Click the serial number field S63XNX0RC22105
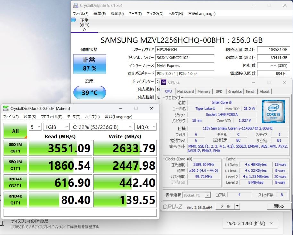The image size is (293, 235). tap(185, 58)
